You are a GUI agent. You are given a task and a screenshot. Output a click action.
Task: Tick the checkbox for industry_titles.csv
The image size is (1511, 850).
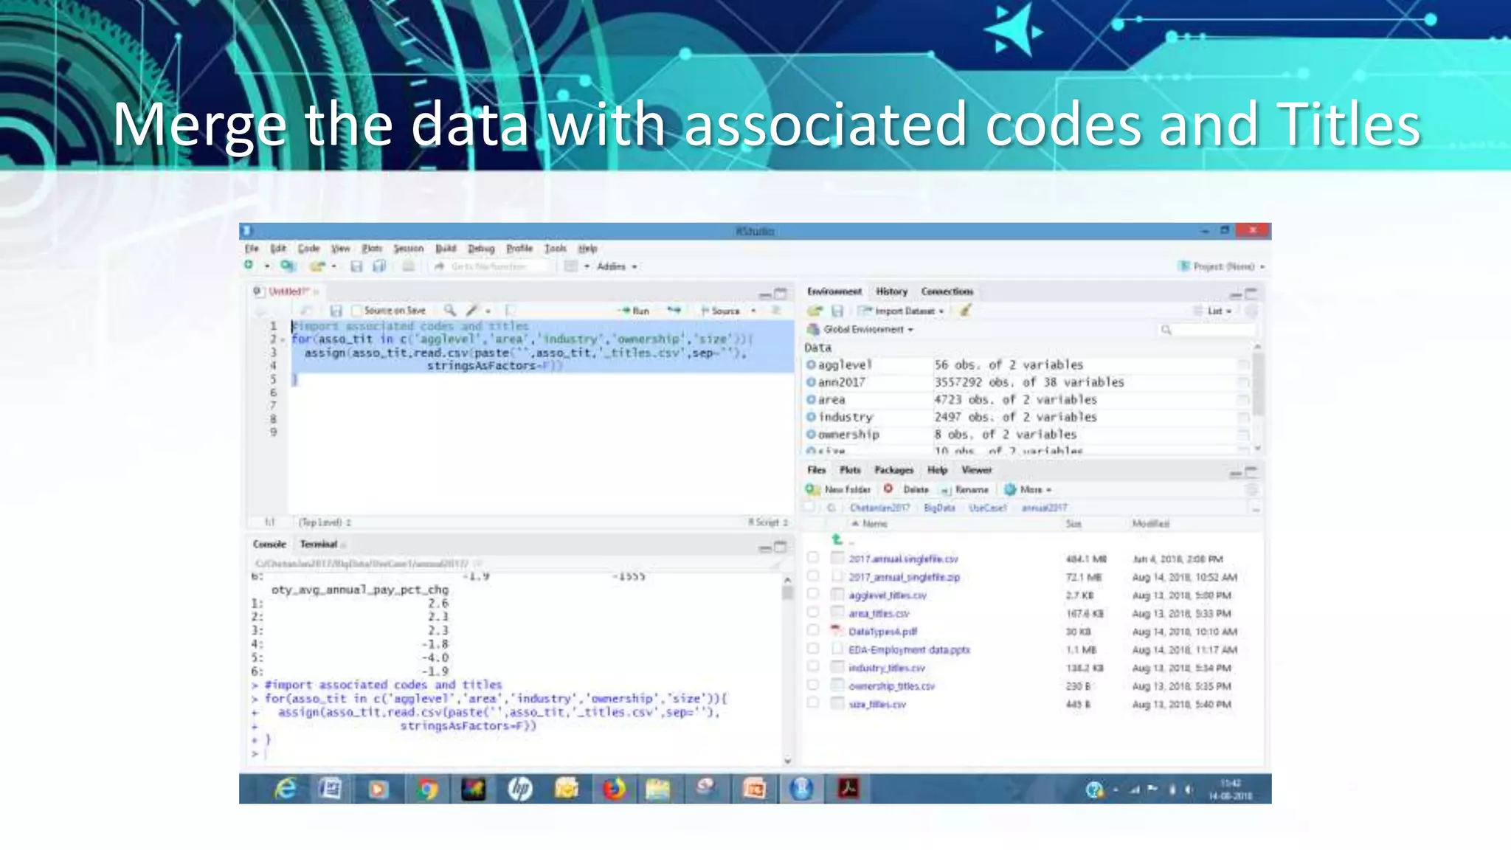click(x=812, y=667)
